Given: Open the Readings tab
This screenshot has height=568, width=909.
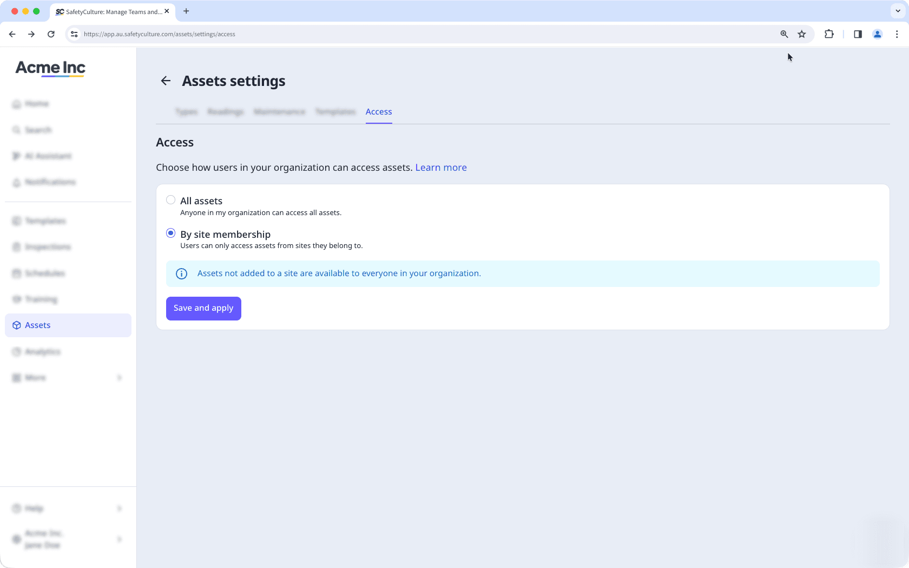Looking at the screenshot, I should tap(225, 112).
